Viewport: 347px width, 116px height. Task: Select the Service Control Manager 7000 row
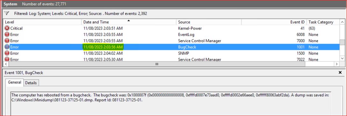pyautogui.click(x=171, y=41)
